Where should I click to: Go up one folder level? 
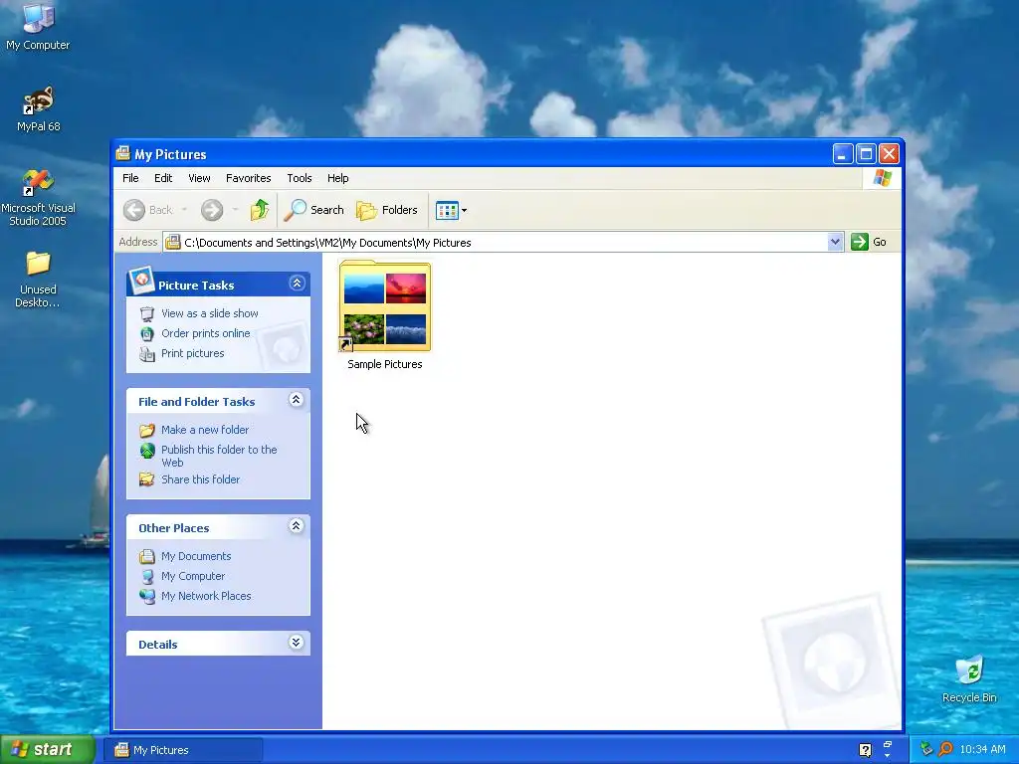pos(260,210)
